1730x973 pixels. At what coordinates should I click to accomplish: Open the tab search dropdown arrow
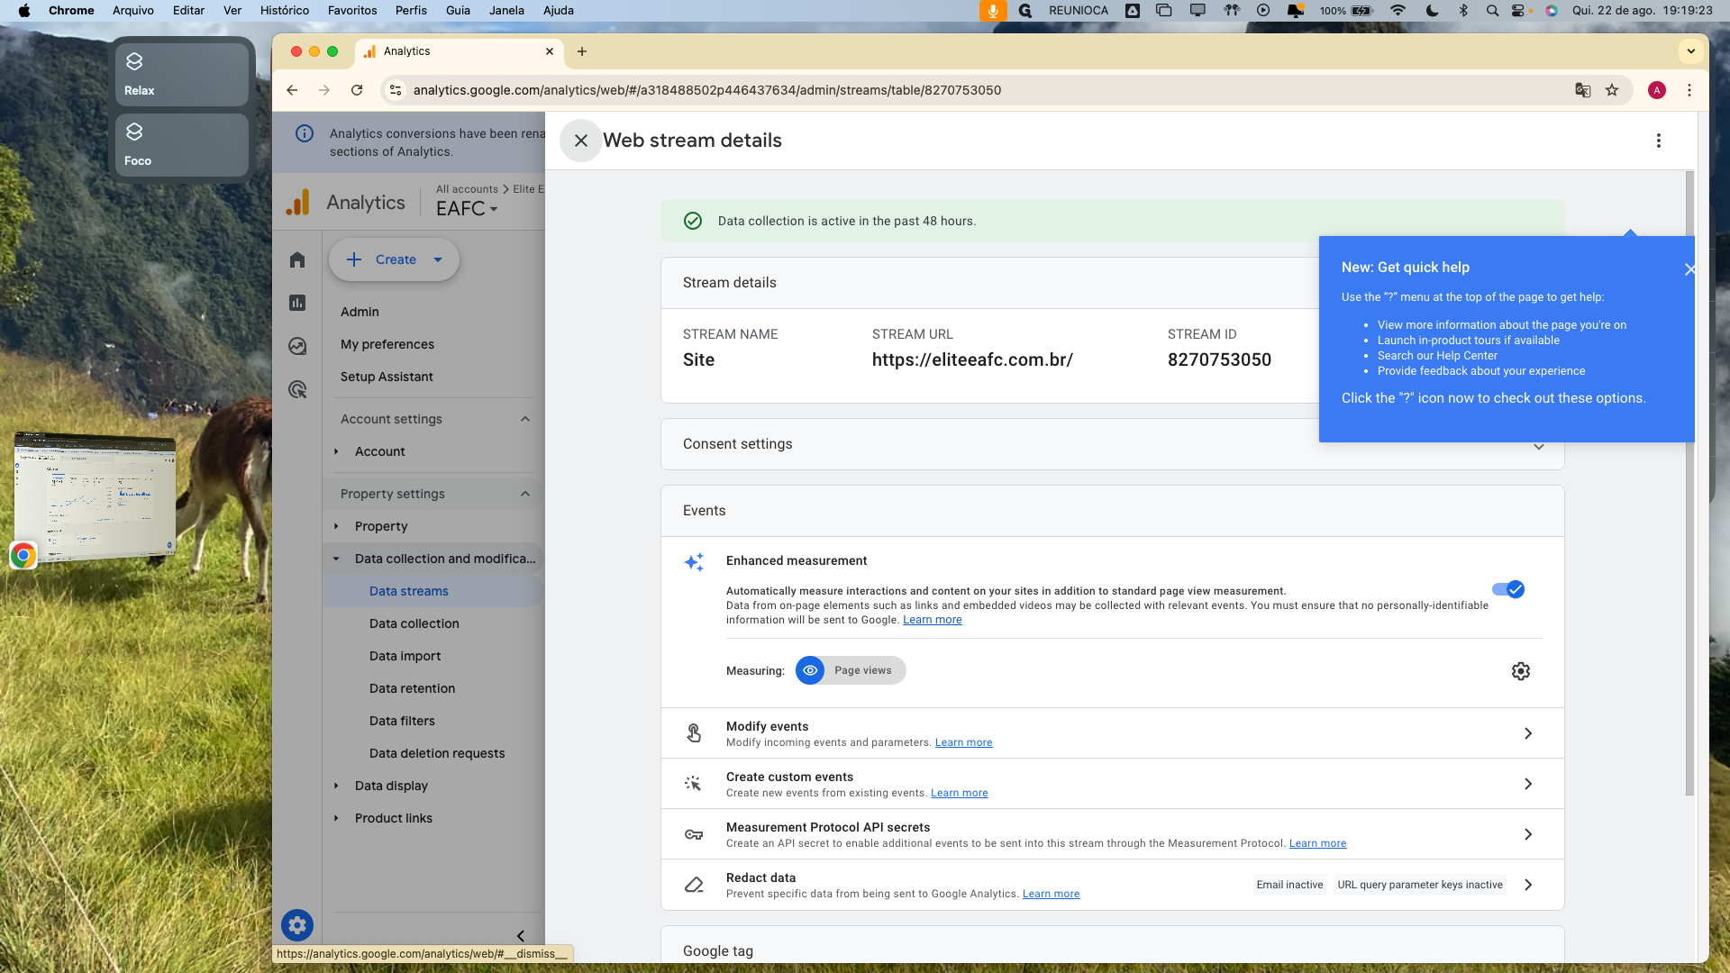pos(1690,51)
